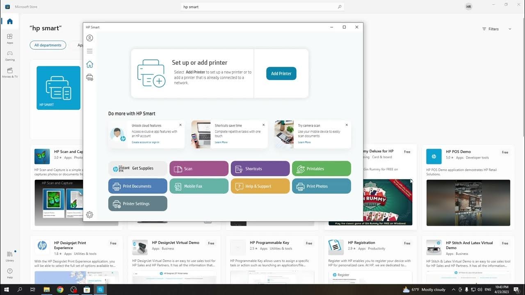525x295 pixels.
Task: Expand the HP Smart hamburger menu
Action: click(89, 51)
